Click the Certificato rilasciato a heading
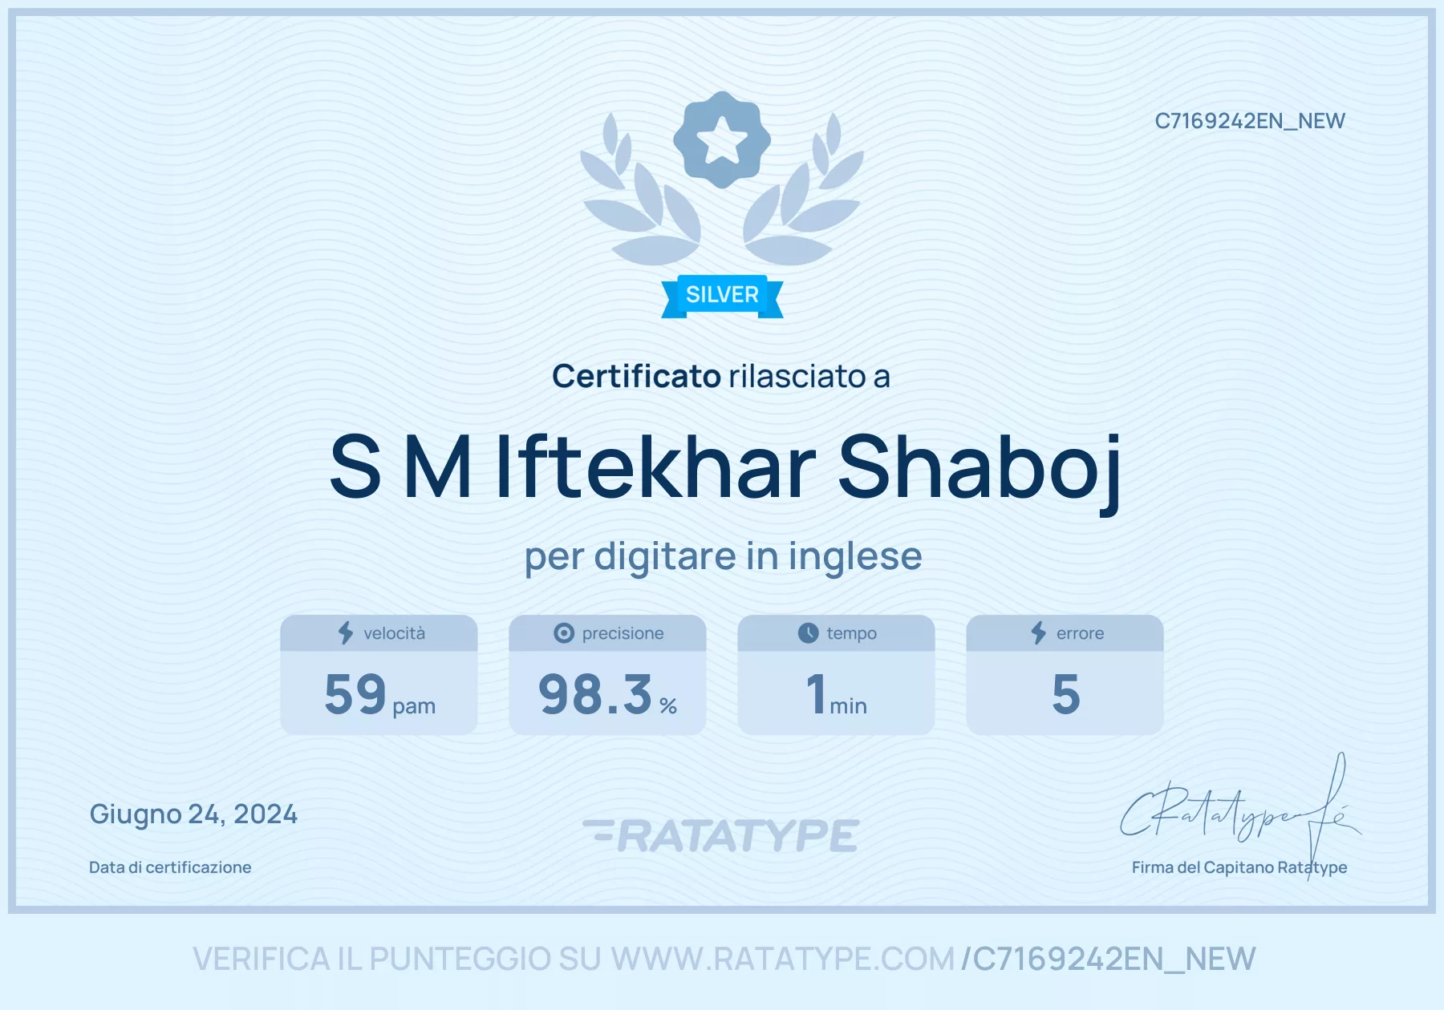This screenshot has height=1010, width=1444. (x=721, y=376)
